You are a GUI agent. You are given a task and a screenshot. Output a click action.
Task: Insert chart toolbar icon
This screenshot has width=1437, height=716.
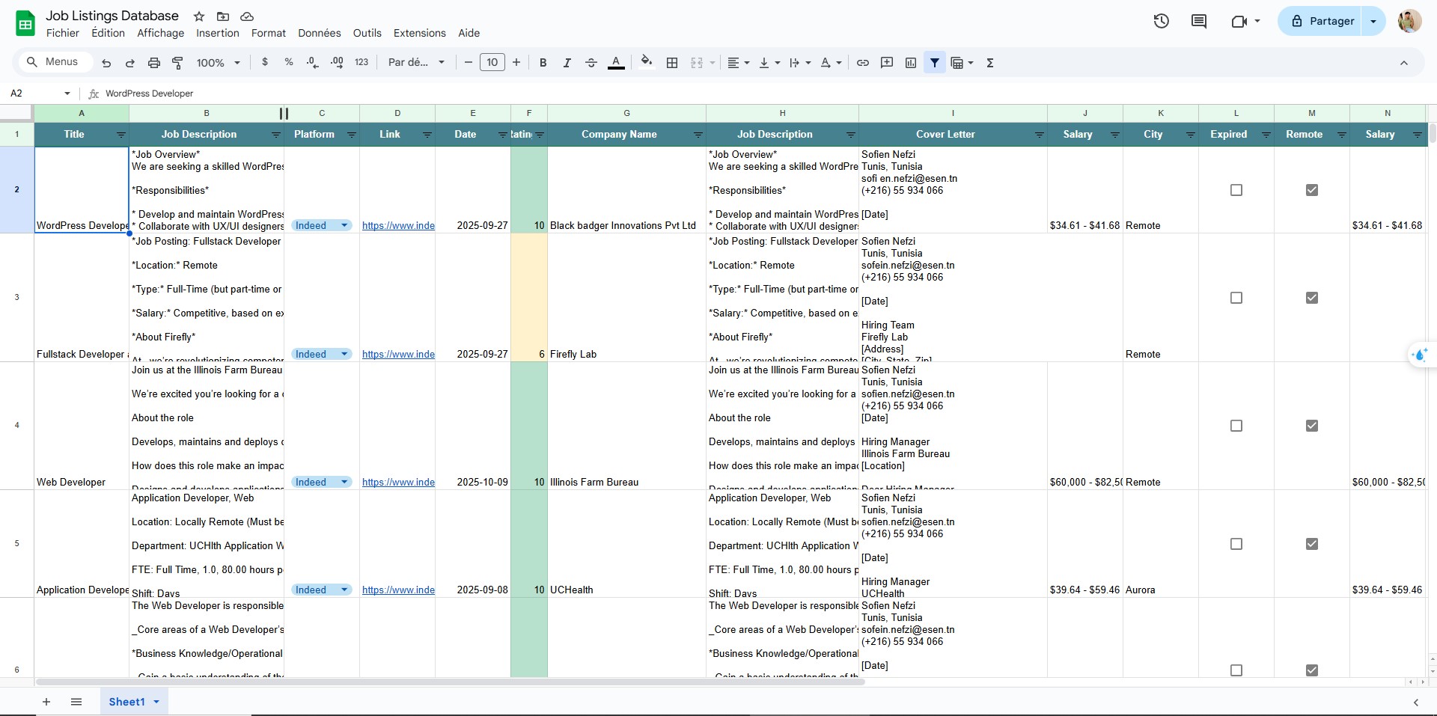(911, 63)
